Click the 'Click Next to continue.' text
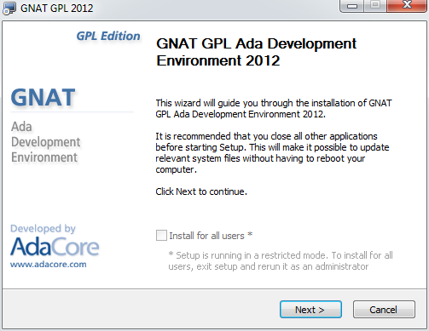Image resolution: width=429 pixels, height=331 pixels. (x=201, y=191)
